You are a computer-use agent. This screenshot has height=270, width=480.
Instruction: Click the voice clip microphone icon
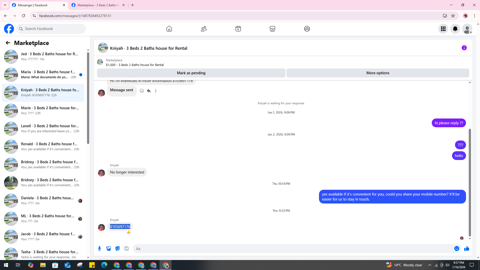pos(99,248)
